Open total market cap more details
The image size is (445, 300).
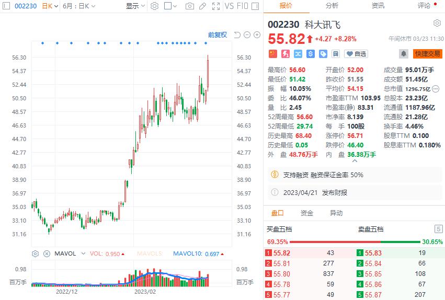click(x=436, y=89)
